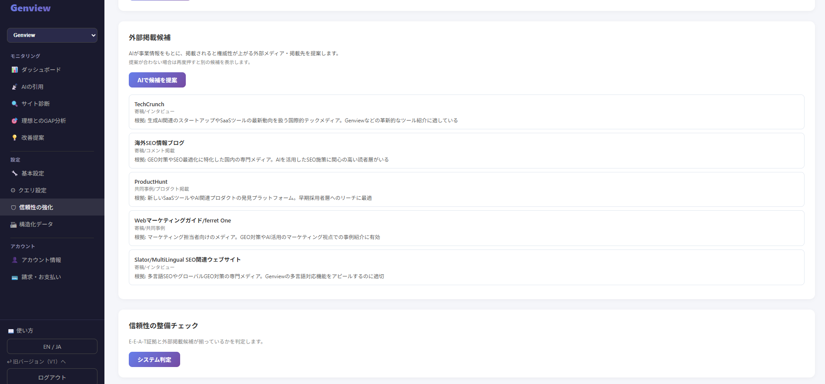Click 寄稿/コメント掲載 label text
The width and height of the screenshot is (825, 384).
pos(154,151)
